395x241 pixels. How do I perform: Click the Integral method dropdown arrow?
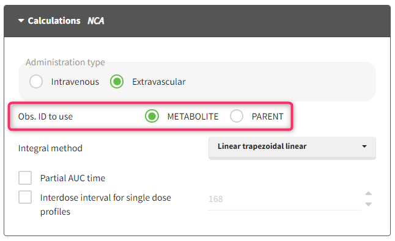[x=364, y=146]
